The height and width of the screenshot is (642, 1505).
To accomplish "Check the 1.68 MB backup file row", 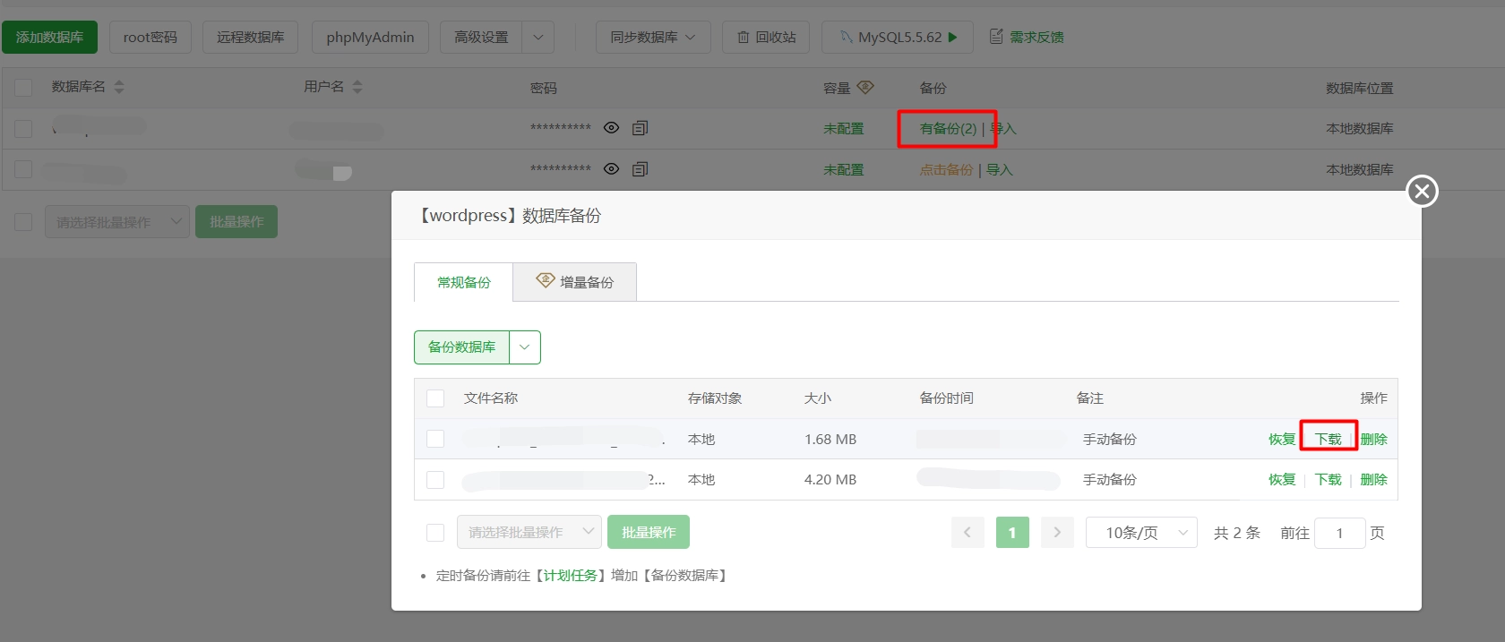I will coord(435,439).
